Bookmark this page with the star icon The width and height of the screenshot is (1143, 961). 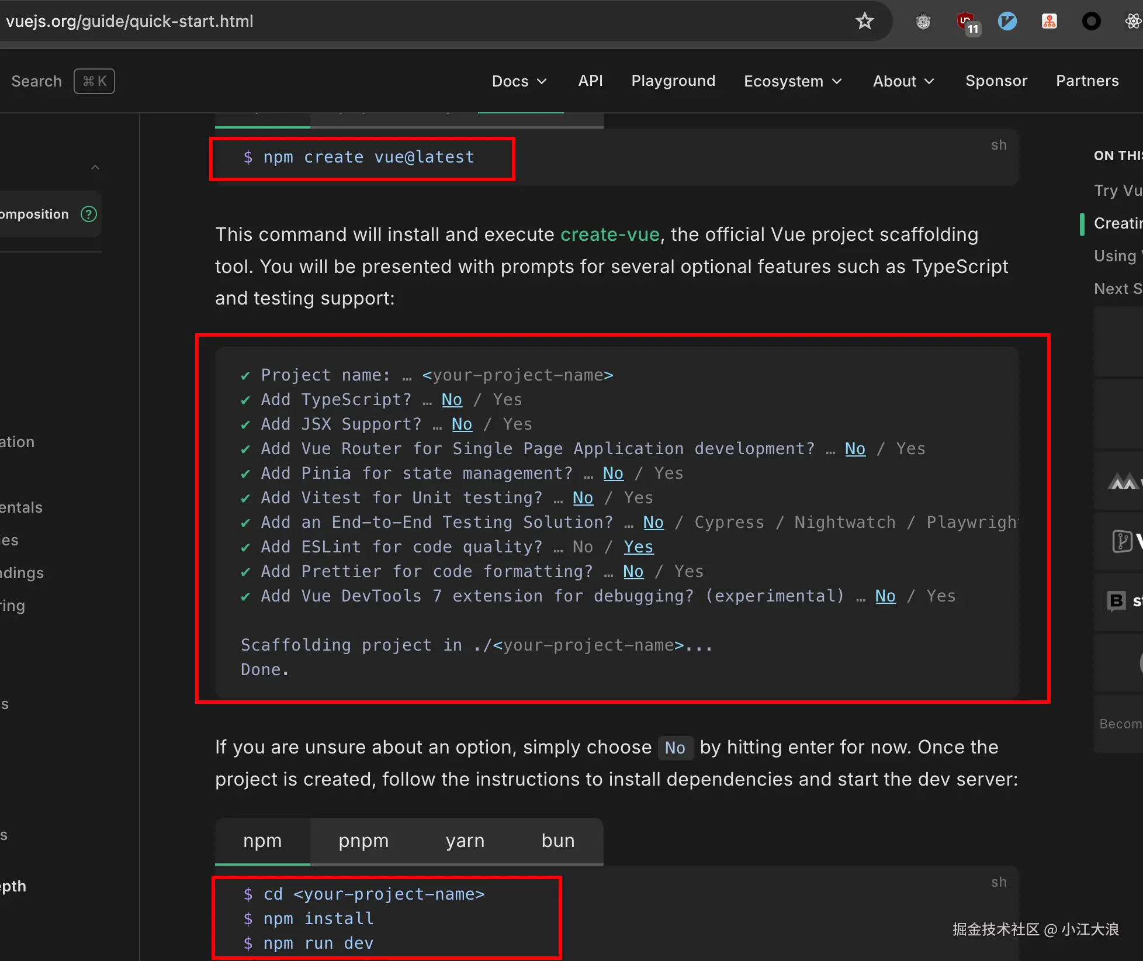[x=864, y=22]
